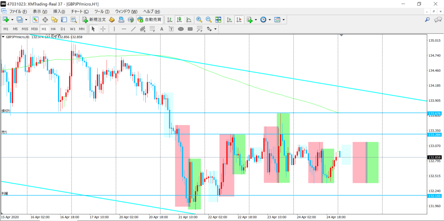
Task: Open search with the magnifier icon
Action: click(x=427, y=20)
